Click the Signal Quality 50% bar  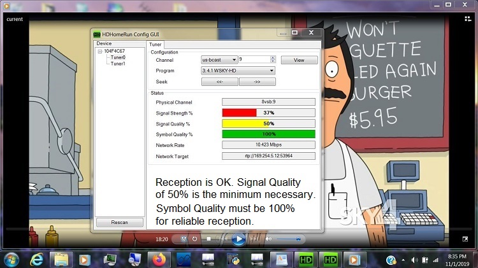click(x=268, y=123)
